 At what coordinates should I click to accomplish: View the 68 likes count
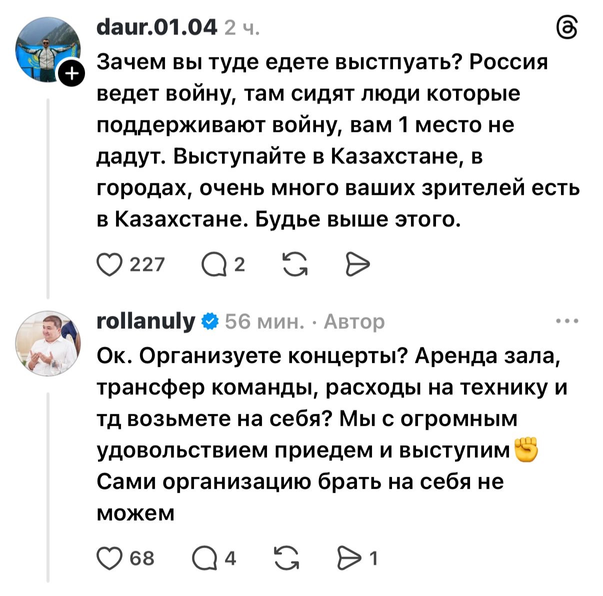coord(142,558)
